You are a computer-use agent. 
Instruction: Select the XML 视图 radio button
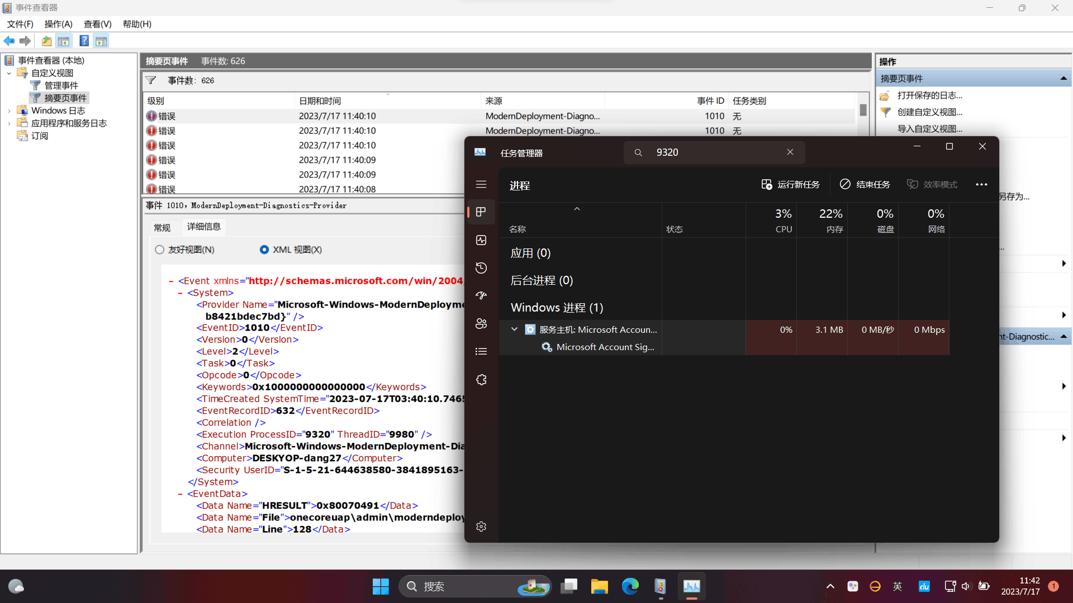point(264,250)
